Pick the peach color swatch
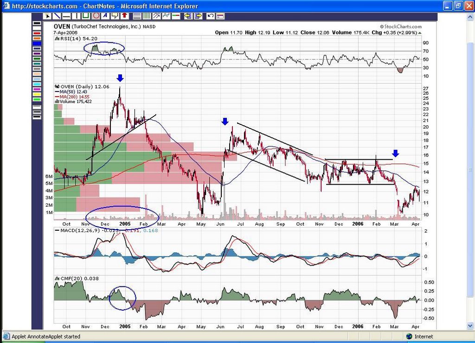475x343 pixels. pyautogui.click(x=37, y=74)
